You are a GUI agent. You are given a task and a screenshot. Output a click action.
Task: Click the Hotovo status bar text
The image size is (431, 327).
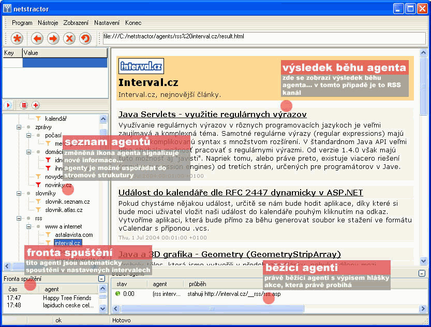[x=121, y=320]
